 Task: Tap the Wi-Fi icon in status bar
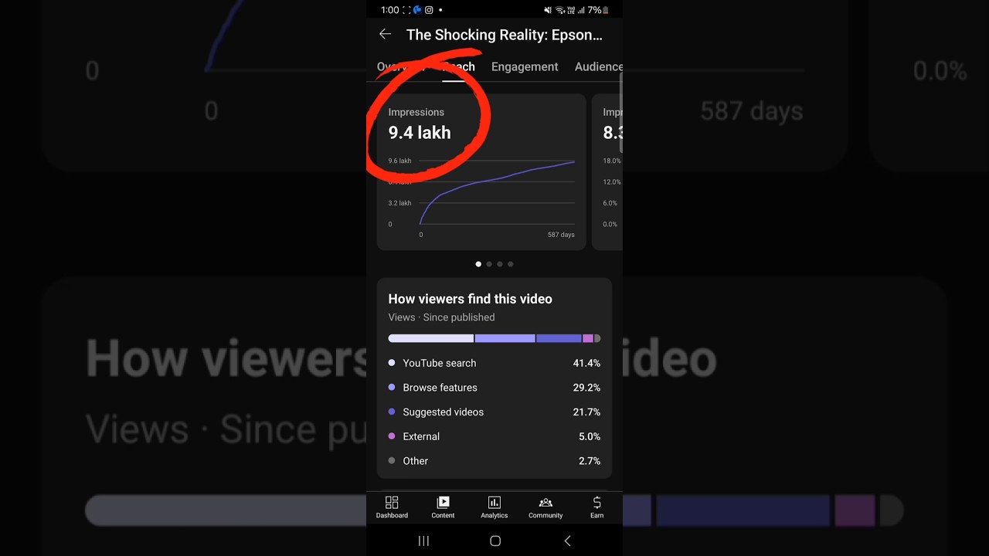[x=560, y=10]
